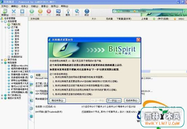The image size is (187, 129).
Task: Expand the 热门资源论坛 tree node
Action: pyautogui.click(x=2, y=95)
